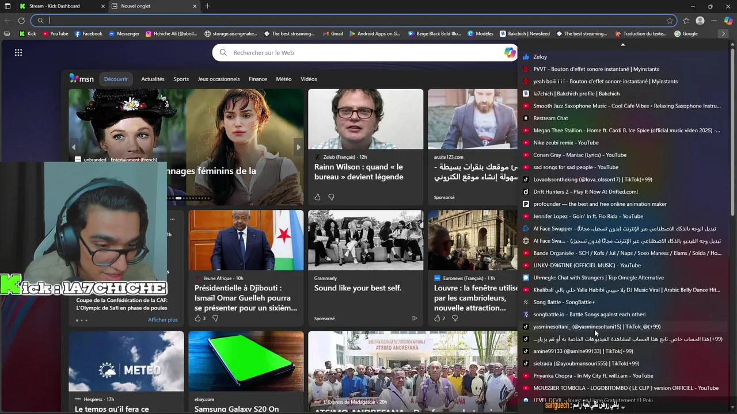The width and height of the screenshot is (737, 414).
Task: Open Hchiche Ali Instagram bookmark
Action: pos(171,33)
